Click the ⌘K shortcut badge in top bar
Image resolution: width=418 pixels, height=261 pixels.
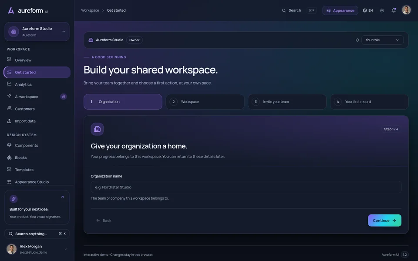[312, 10]
